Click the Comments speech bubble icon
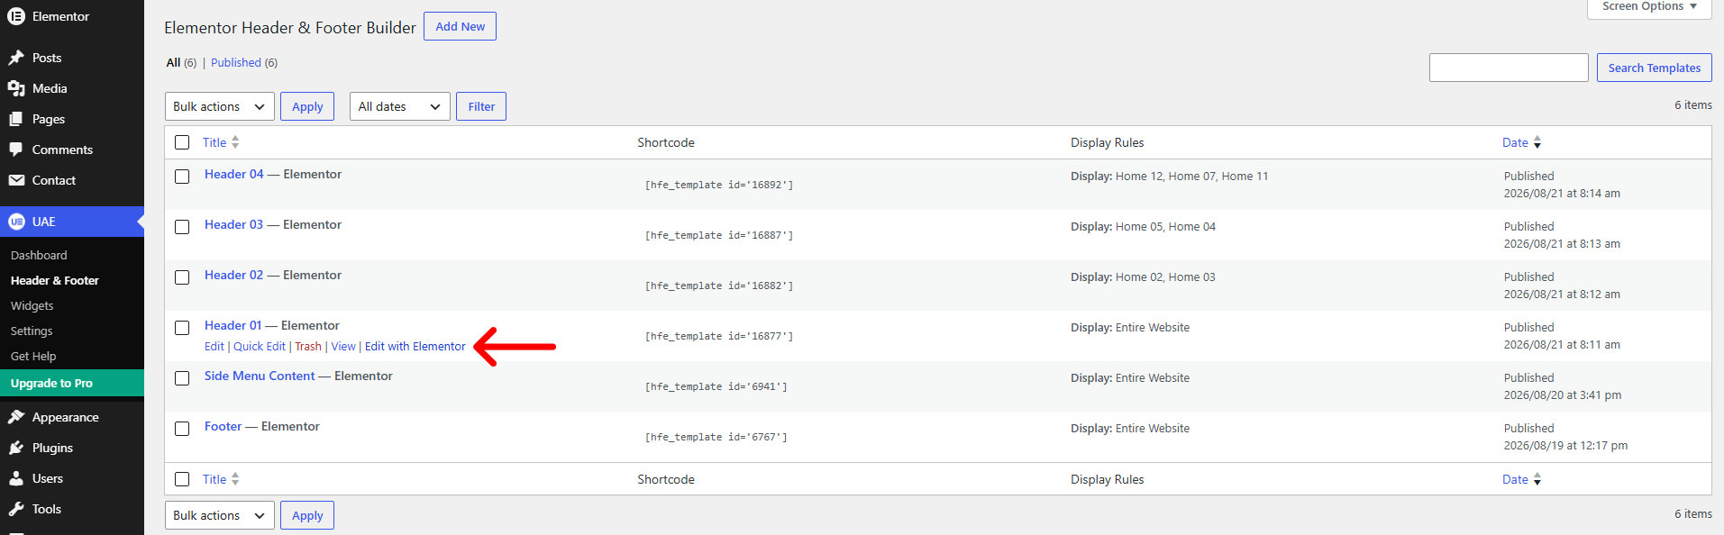 tap(16, 150)
